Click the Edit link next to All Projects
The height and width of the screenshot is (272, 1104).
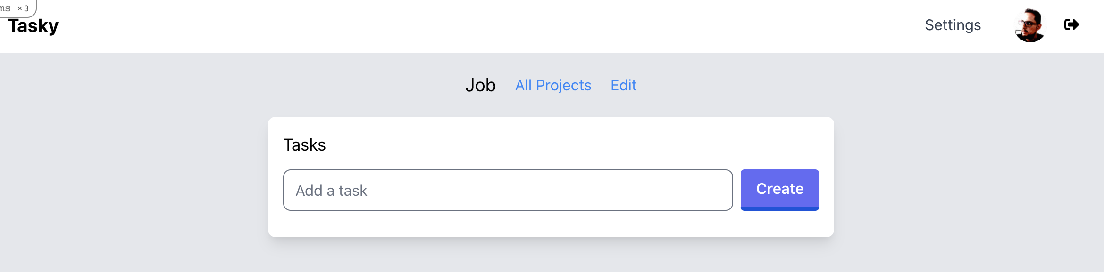click(623, 85)
